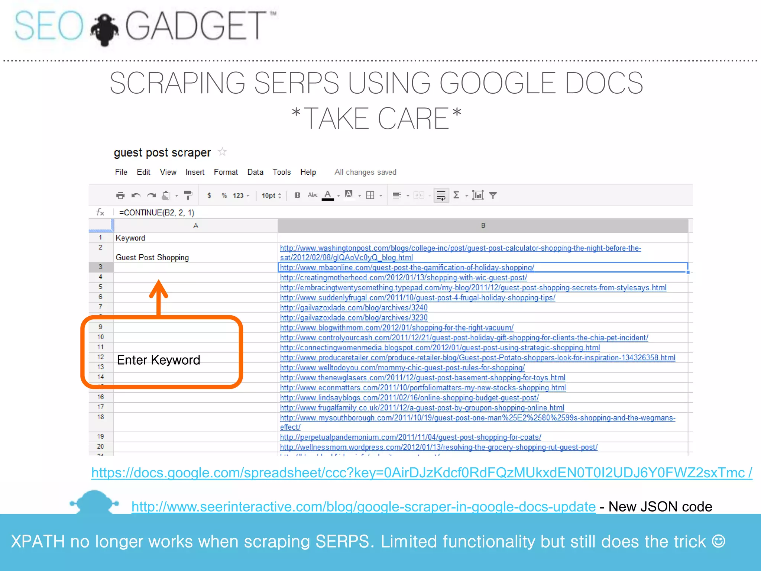Image resolution: width=761 pixels, height=571 pixels.
Task: Open the text color dropdown arrow
Action: [x=338, y=196]
